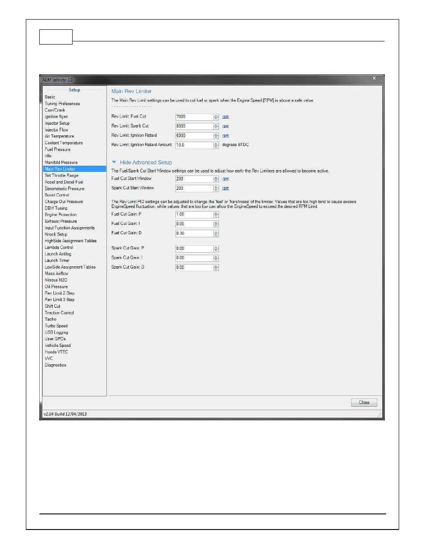This screenshot has width=425, height=550.
Task: Click the Spark Cut Gain: P field
Action: tap(194, 249)
